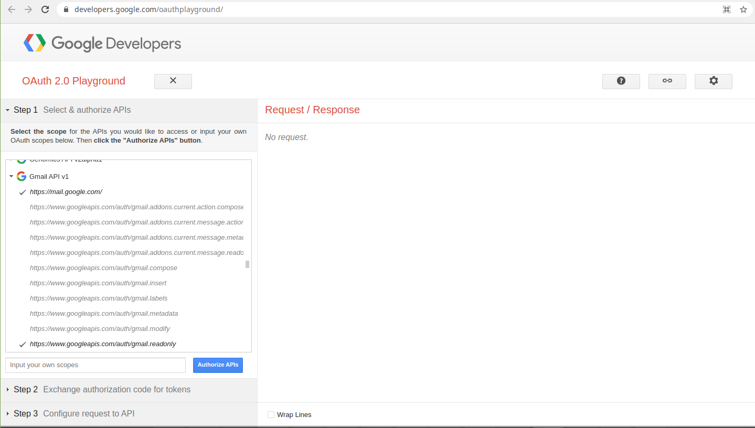The width and height of the screenshot is (755, 428).
Task: Click the No request. message text
Action: click(286, 137)
